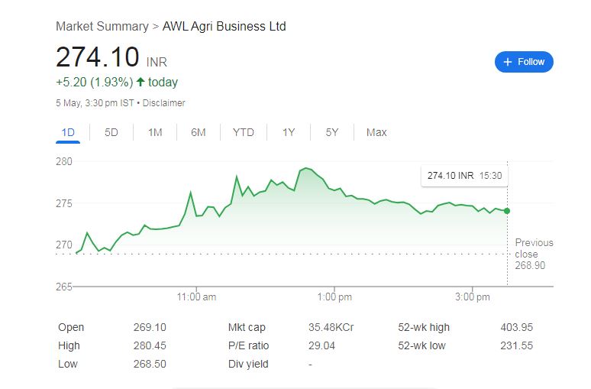Select the 1D range tab

tap(68, 132)
